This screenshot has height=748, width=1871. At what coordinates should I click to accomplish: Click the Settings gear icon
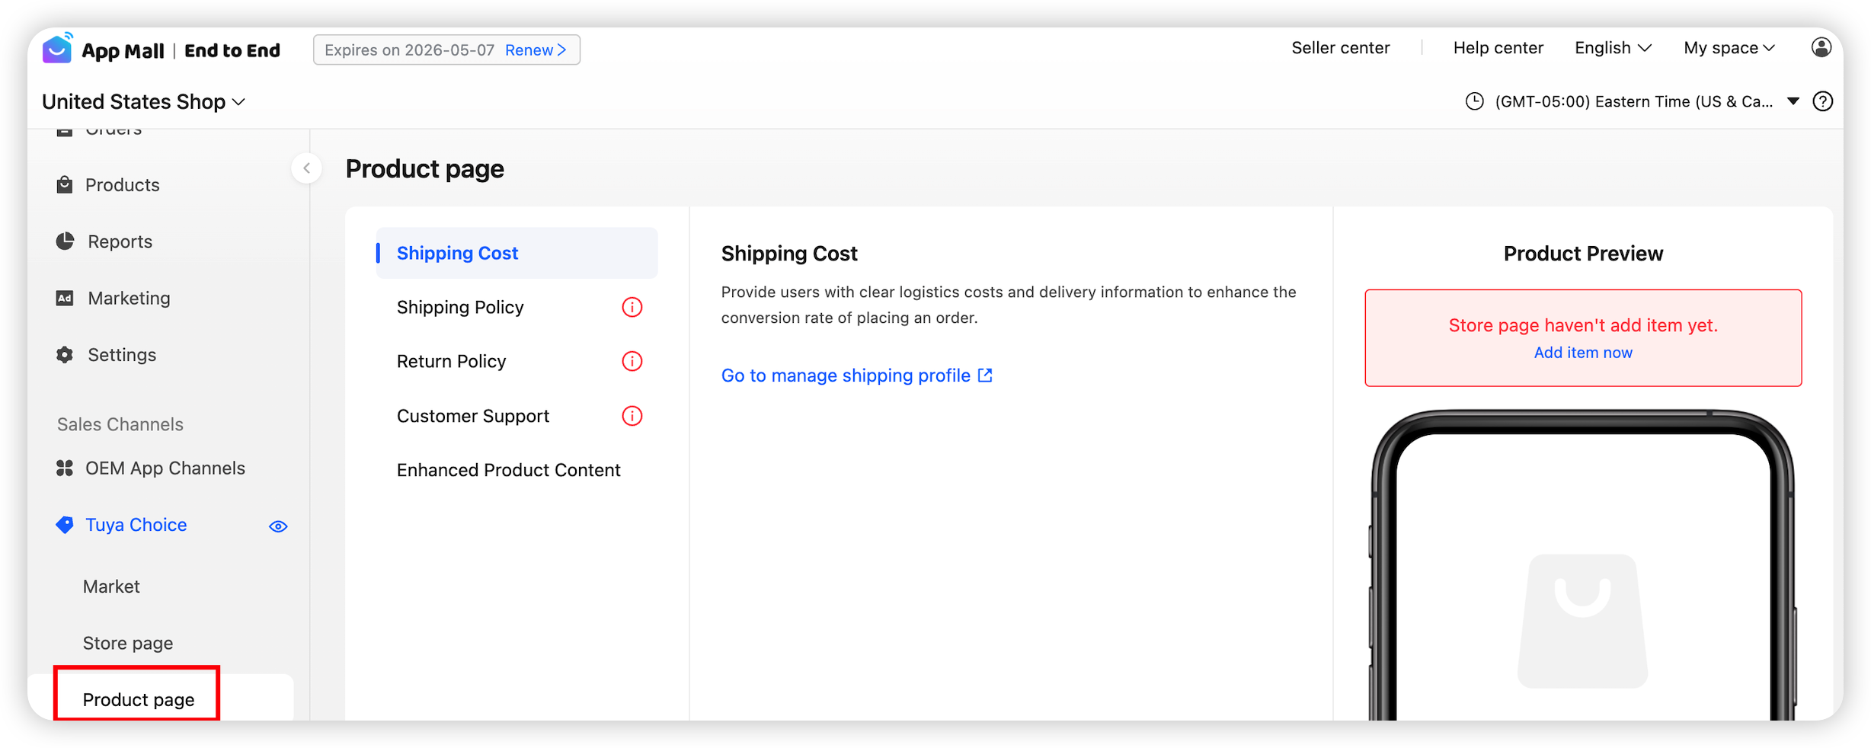tap(65, 355)
